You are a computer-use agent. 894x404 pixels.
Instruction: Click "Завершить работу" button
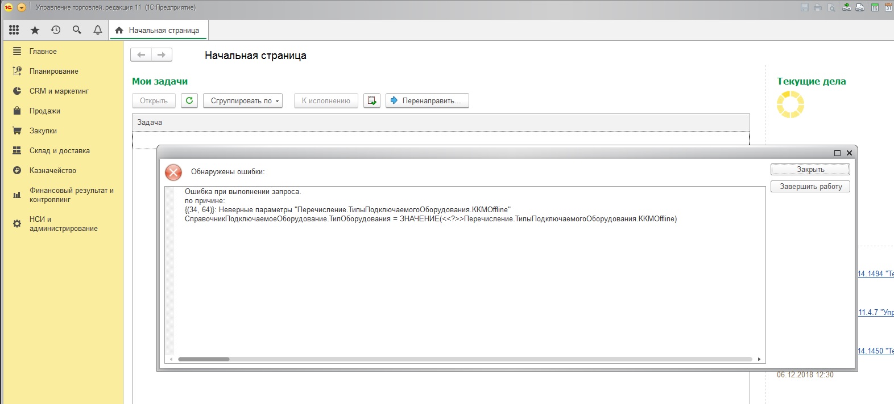click(x=810, y=187)
